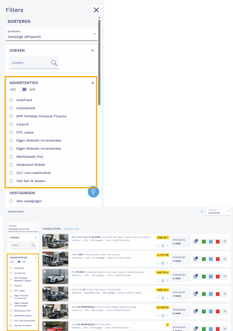
Task: Check AutoTrack in the large Filters panel
Action: (11, 100)
